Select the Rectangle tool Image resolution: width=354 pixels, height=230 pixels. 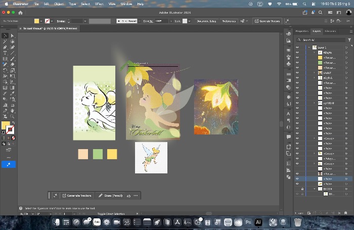[x=5, y=59]
